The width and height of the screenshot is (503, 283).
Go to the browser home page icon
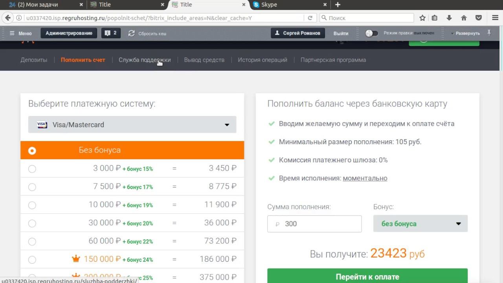464,18
